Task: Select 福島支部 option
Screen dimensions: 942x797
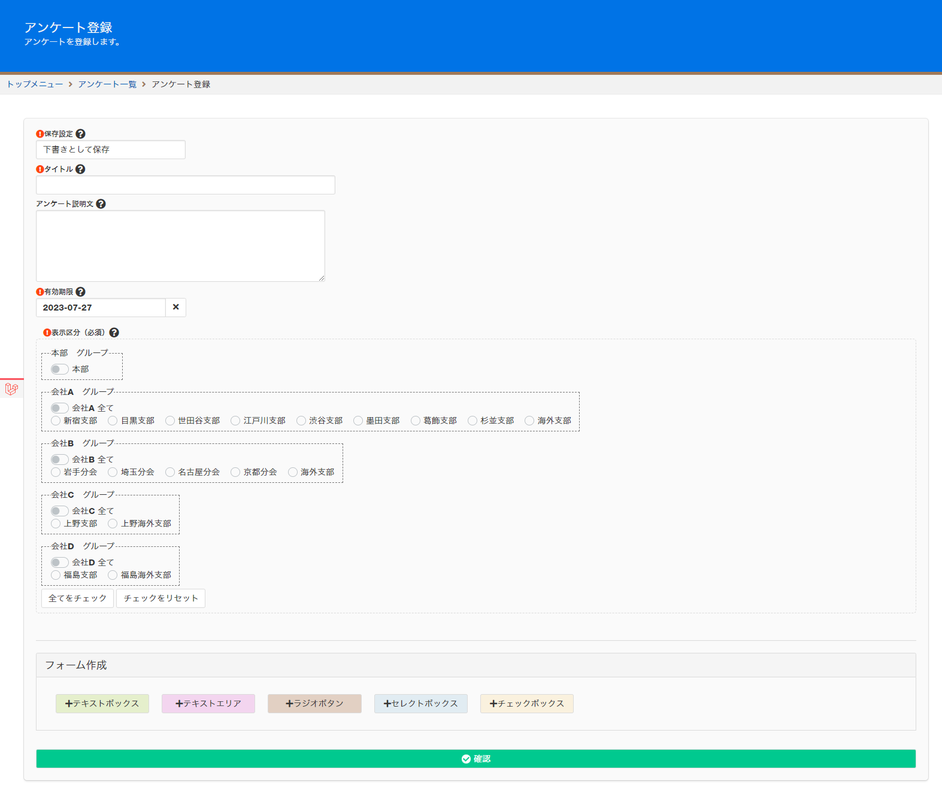Action: tap(56, 575)
